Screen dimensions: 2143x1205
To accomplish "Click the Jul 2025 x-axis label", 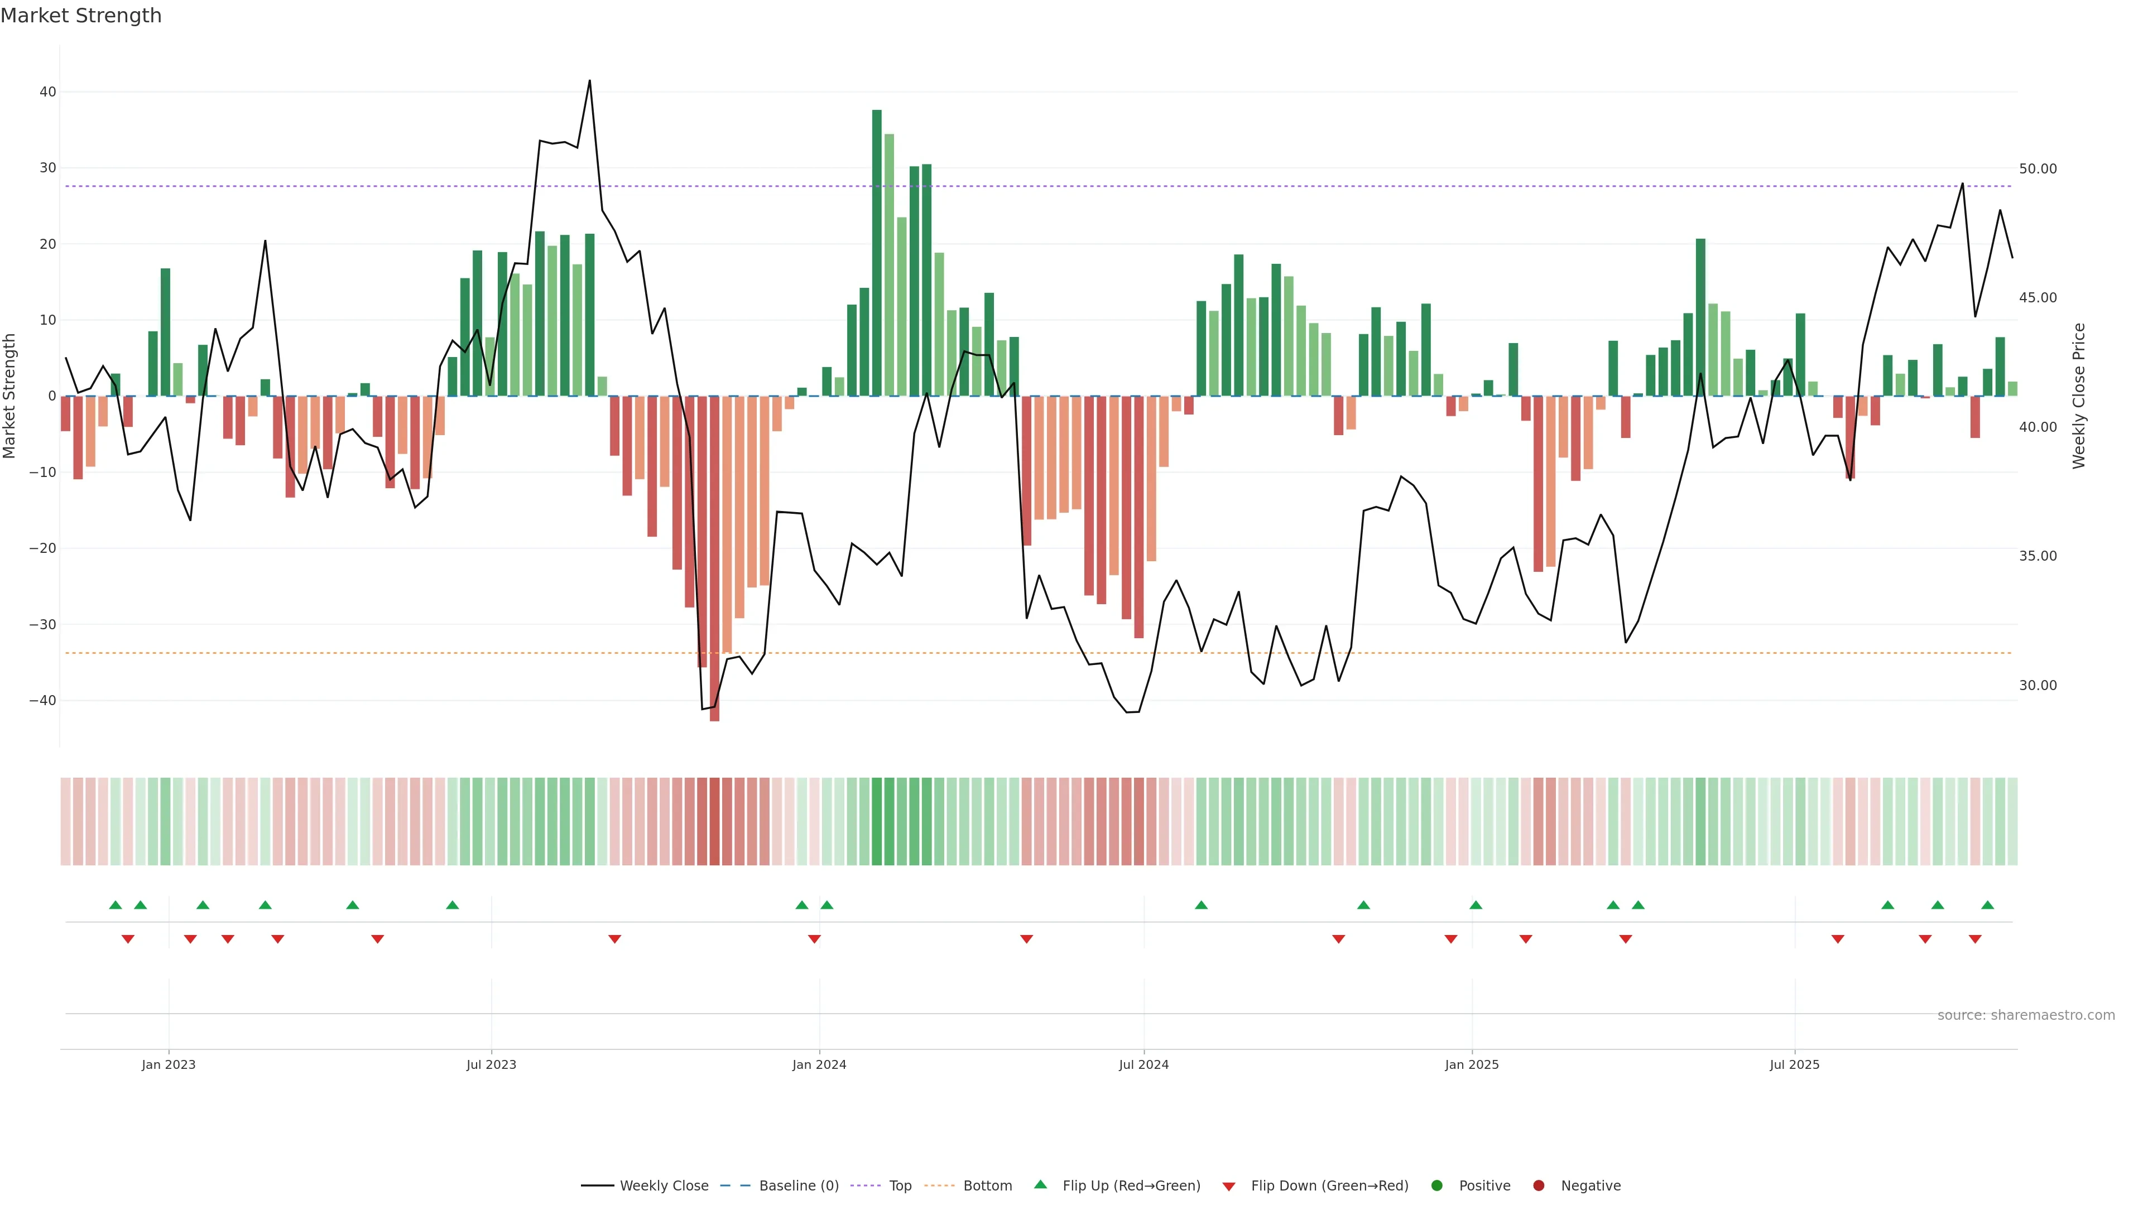I will (x=1794, y=1064).
